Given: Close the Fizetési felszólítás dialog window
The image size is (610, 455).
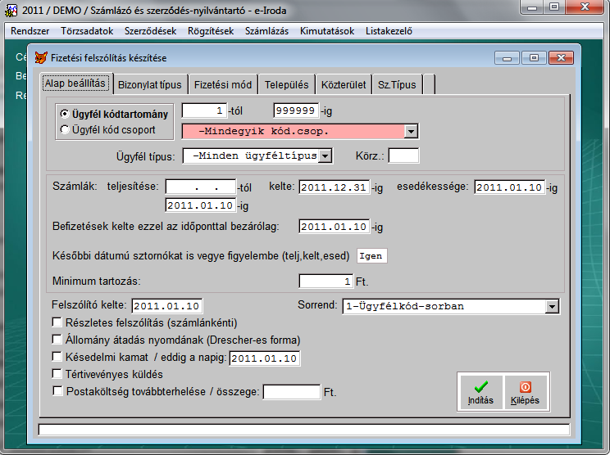Looking at the screenshot, I should point(560,58).
